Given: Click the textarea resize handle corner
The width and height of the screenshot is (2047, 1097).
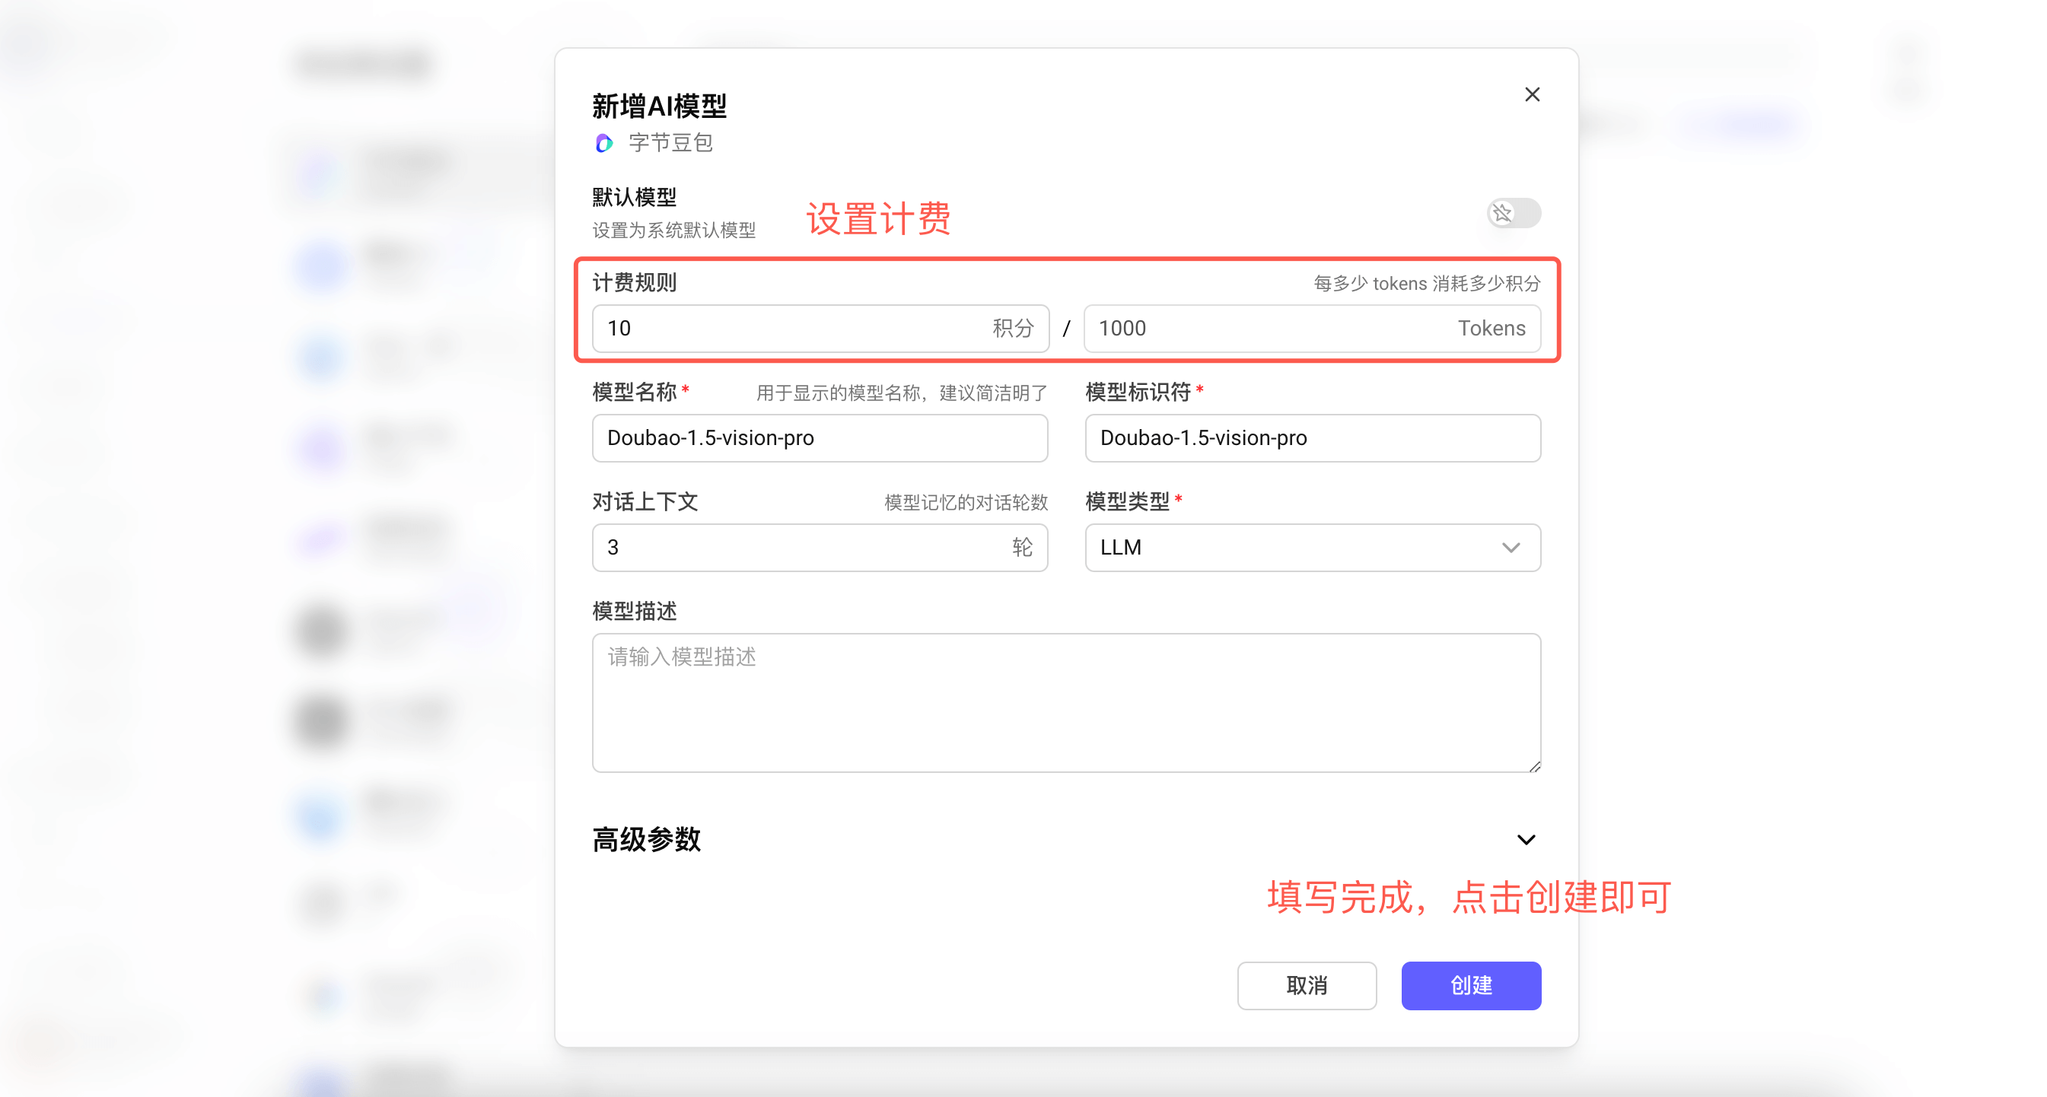Looking at the screenshot, I should coord(1534,767).
